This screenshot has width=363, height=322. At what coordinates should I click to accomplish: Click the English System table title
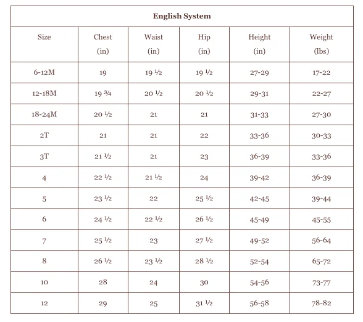(x=181, y=16)
